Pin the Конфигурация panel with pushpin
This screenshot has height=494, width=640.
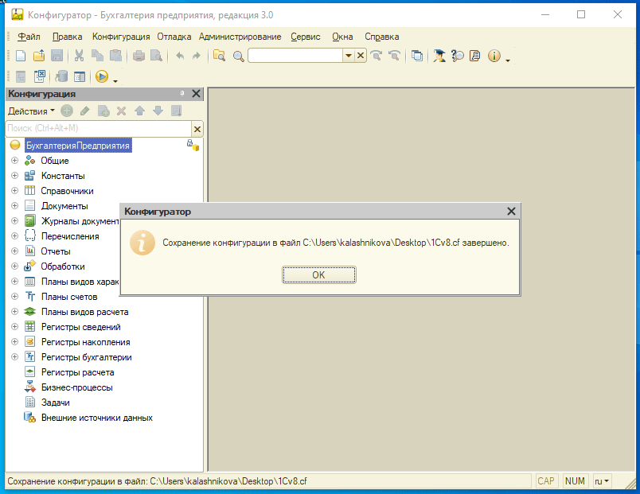pyautogui.click(x=182, y=94)
